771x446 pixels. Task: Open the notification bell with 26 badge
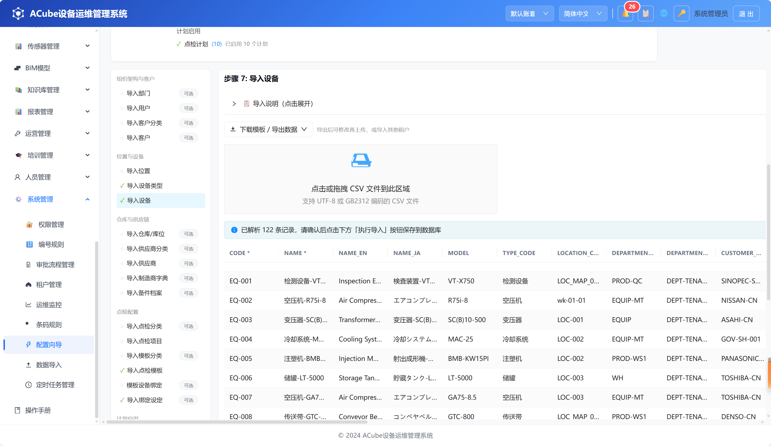pos(625,13)
